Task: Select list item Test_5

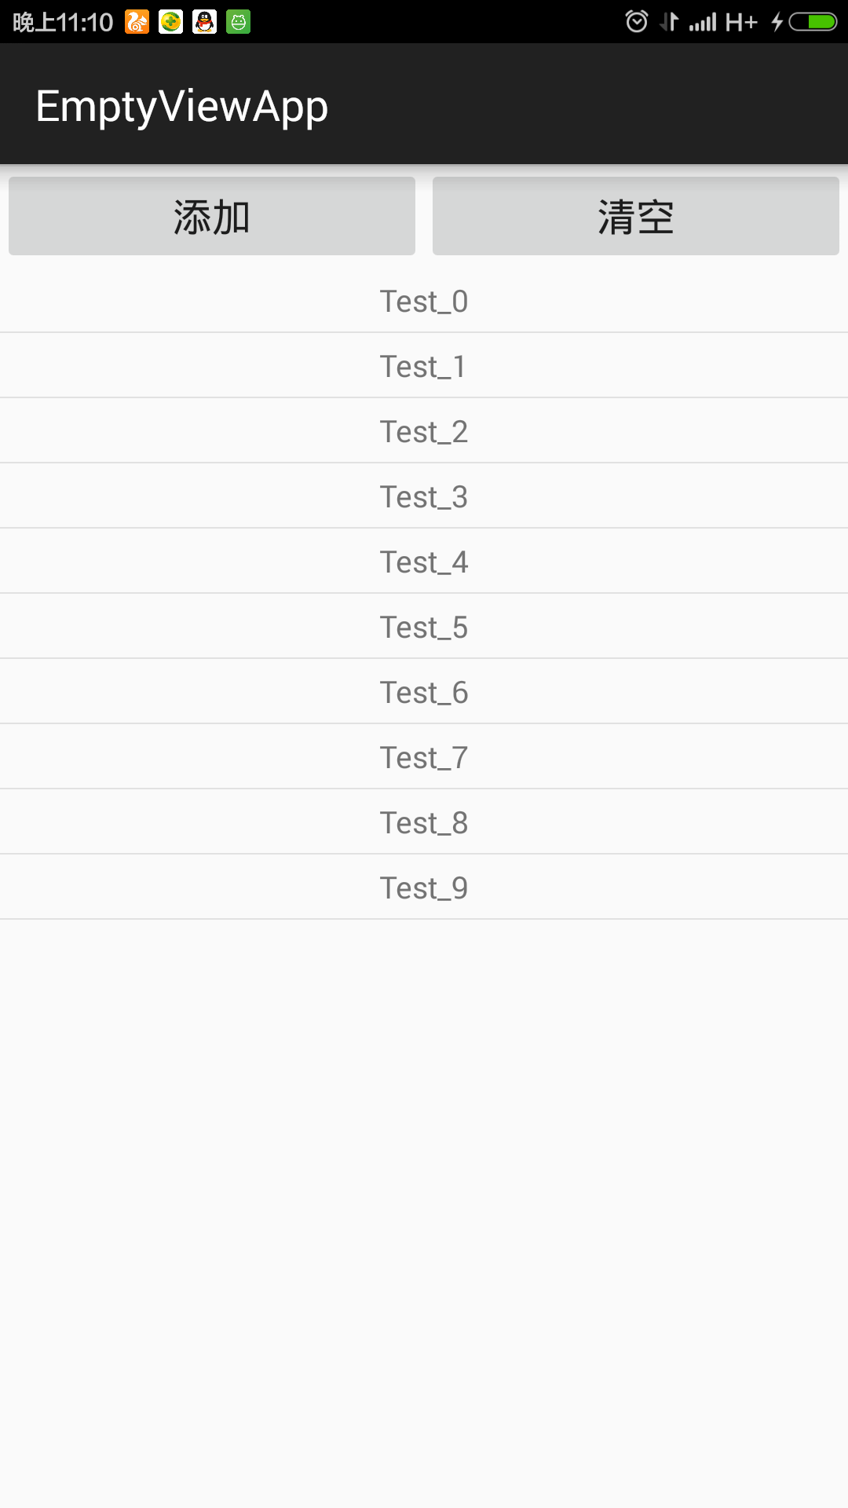Action: coord(424,627)
